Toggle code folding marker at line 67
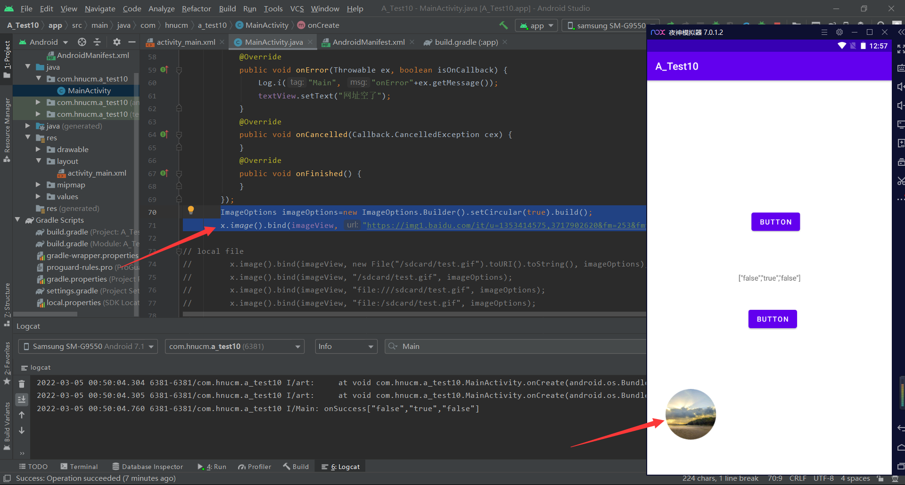 pyautogui.click(x=179, y=173)
